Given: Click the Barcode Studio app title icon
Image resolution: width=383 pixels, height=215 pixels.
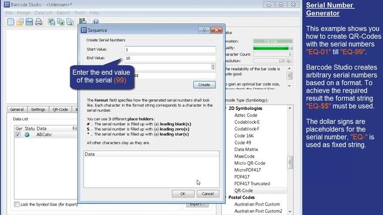Looking at the screenshot, I should point(7,4).
